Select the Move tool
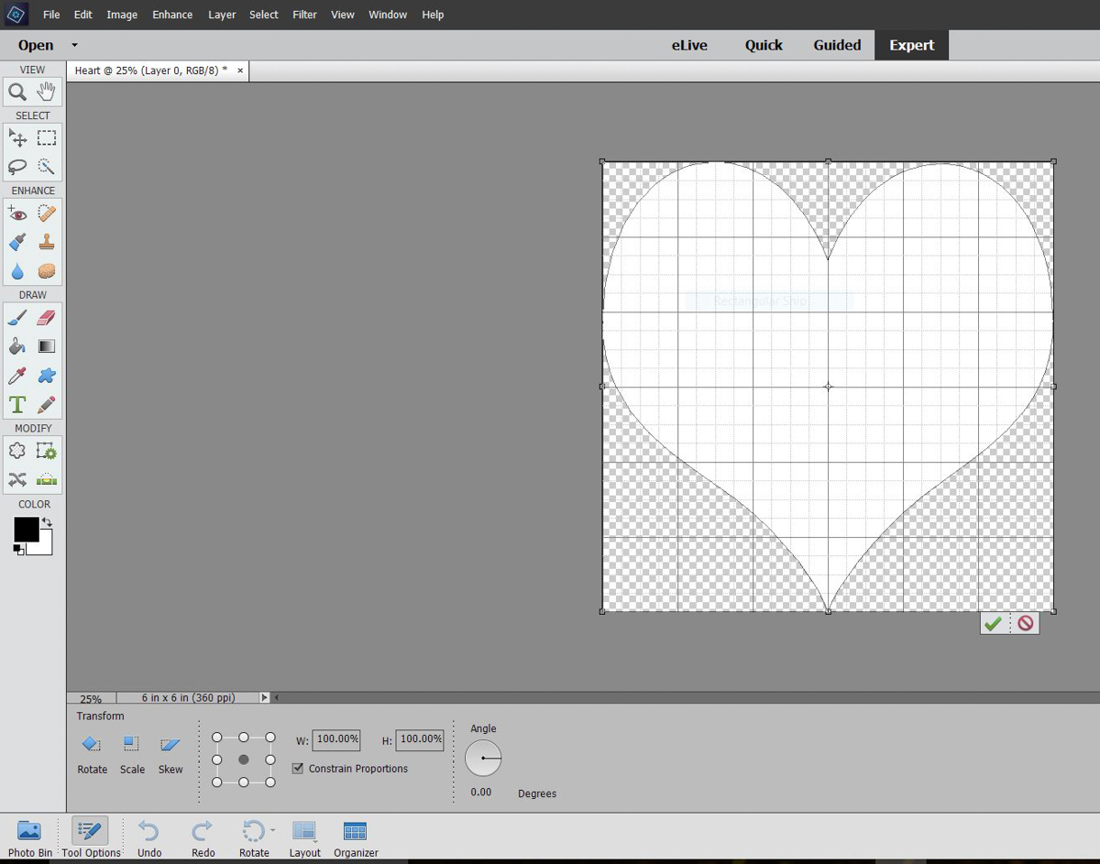 click(x=17, y=138)
